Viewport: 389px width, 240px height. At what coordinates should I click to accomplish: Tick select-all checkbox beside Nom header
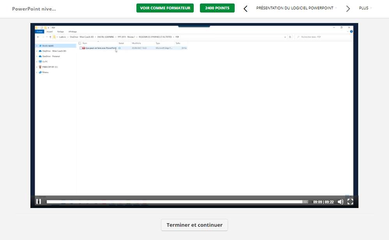coord(80,43)
